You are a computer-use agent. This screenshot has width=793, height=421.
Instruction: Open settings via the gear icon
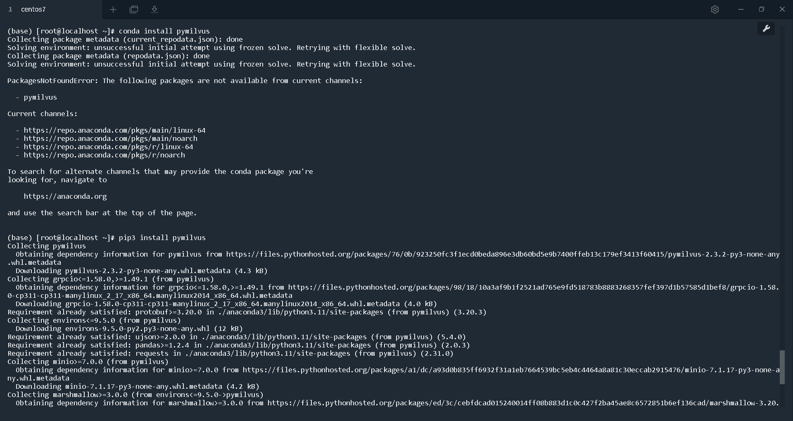tap(715, 10)
